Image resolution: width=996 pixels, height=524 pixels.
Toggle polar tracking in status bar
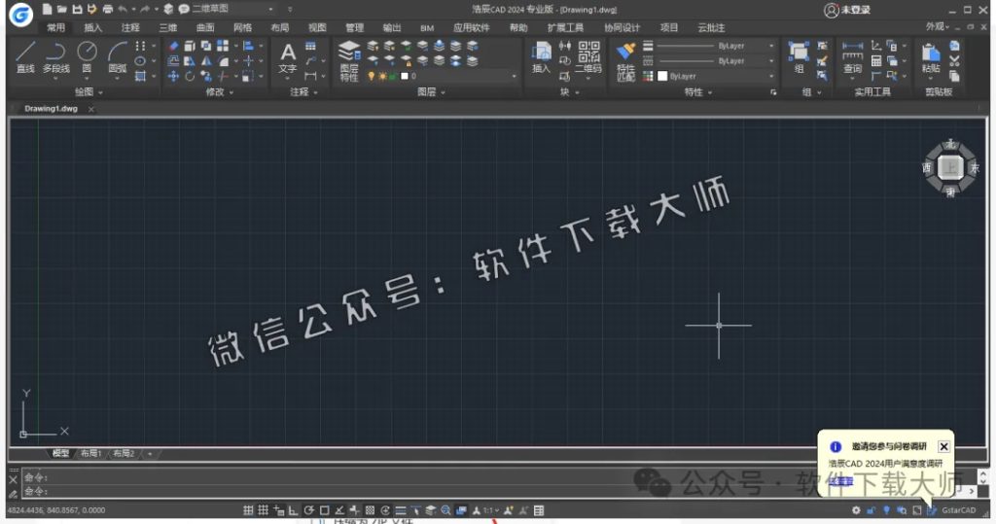tap(308, 510)
